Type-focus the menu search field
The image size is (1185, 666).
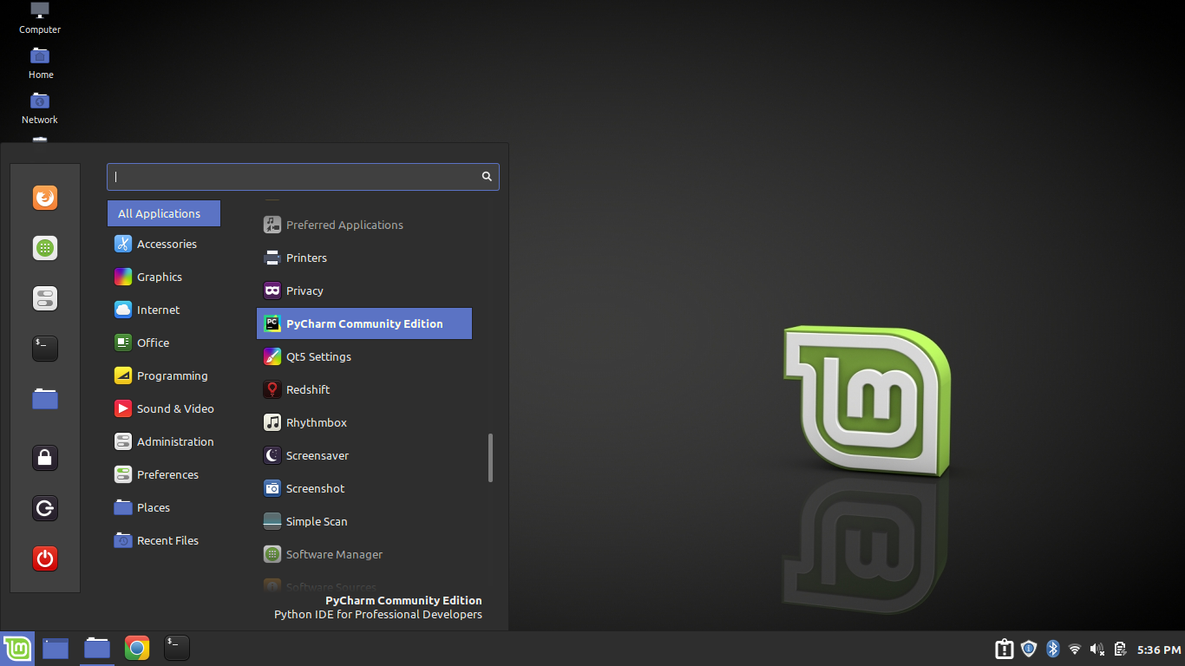[303, 177]
